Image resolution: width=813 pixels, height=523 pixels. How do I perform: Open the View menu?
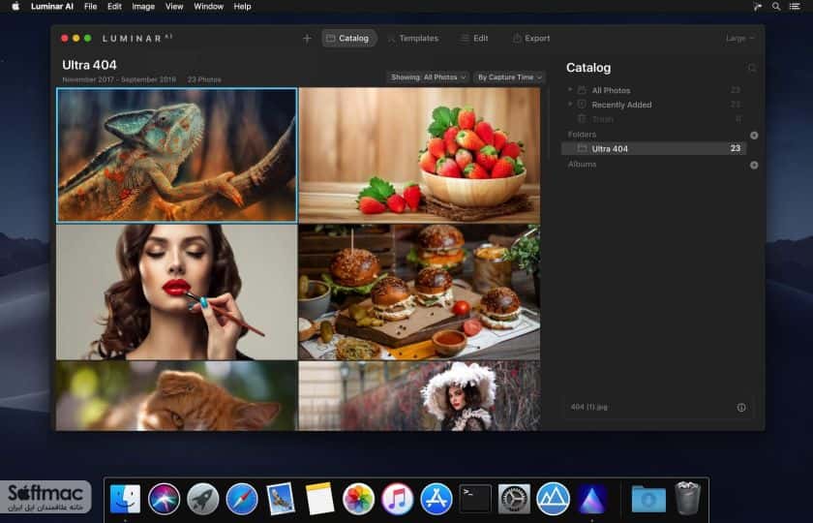pos(174,6)
